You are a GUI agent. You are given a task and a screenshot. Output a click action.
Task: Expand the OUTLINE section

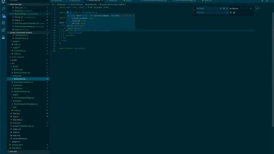click(28, 151)
